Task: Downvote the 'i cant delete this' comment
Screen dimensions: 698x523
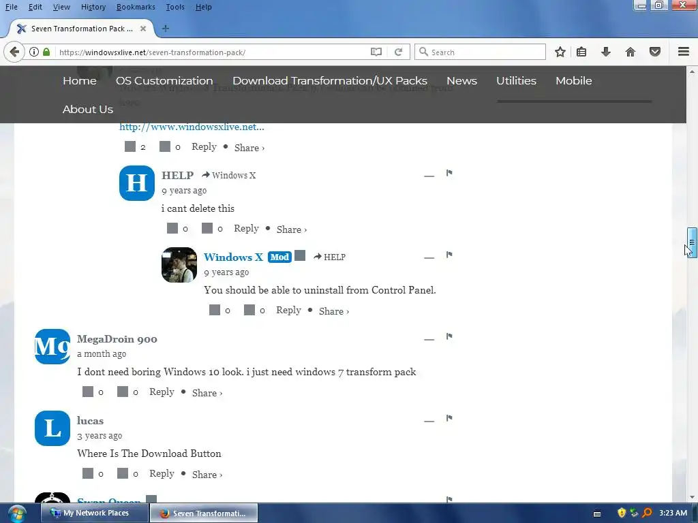Action: [x=207, y=228]
